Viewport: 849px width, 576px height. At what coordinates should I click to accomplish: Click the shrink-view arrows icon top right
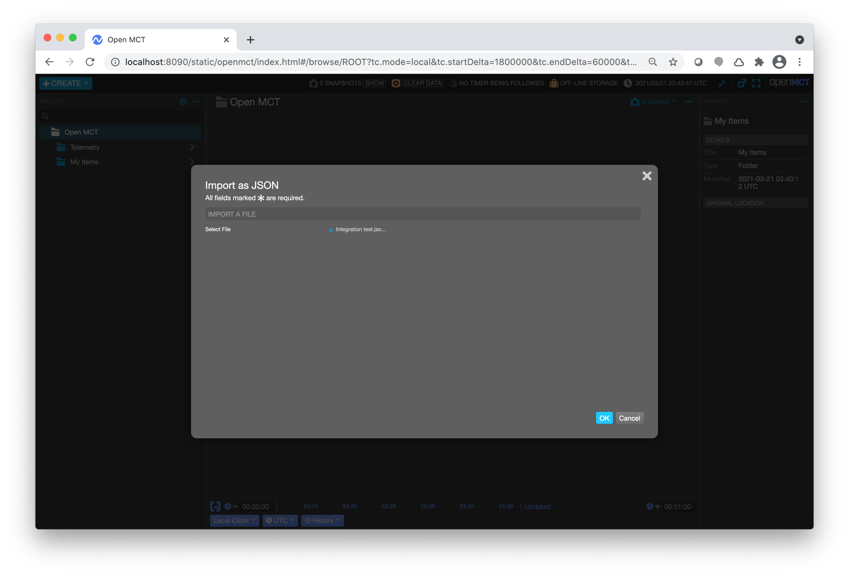tap(722, 83)
